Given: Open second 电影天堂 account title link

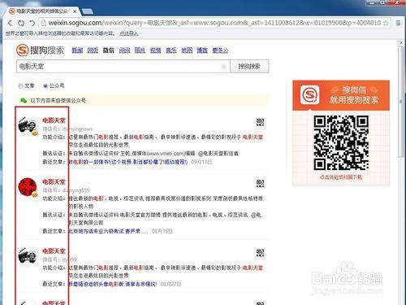Looking at the screenshot, I should pyautogui.click(x=54, y=181).
